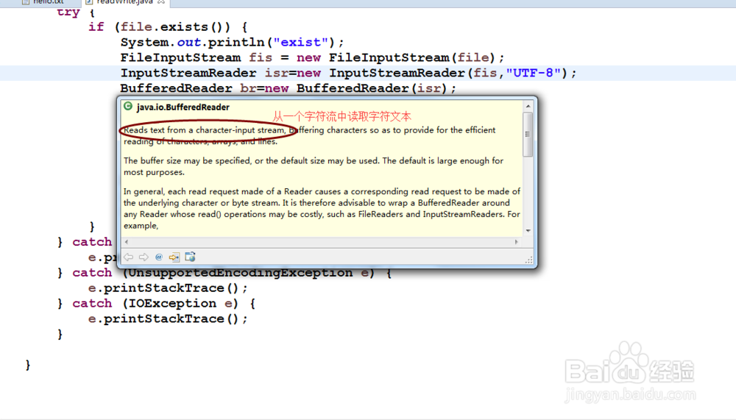Open Declaration icon in Javadoc popup
Screen dimensions: 736x420
coord(174,257)
